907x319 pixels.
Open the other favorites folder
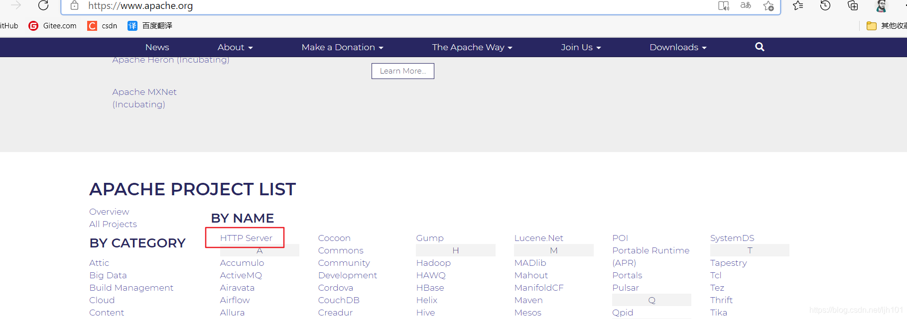887,26
